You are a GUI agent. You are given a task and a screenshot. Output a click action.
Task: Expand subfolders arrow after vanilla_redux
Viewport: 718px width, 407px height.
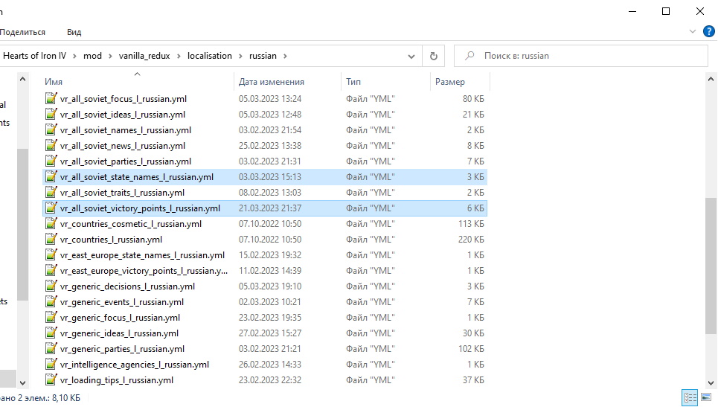(x=179, y=56)
